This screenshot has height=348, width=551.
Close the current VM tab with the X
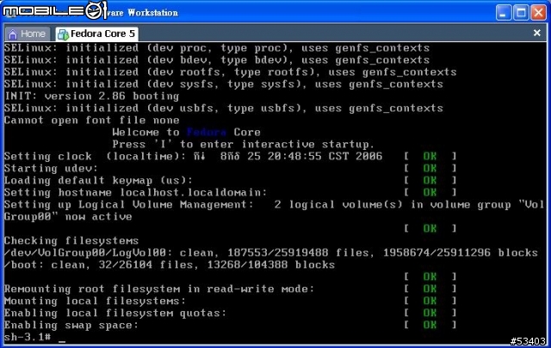(x=536, y=33)
